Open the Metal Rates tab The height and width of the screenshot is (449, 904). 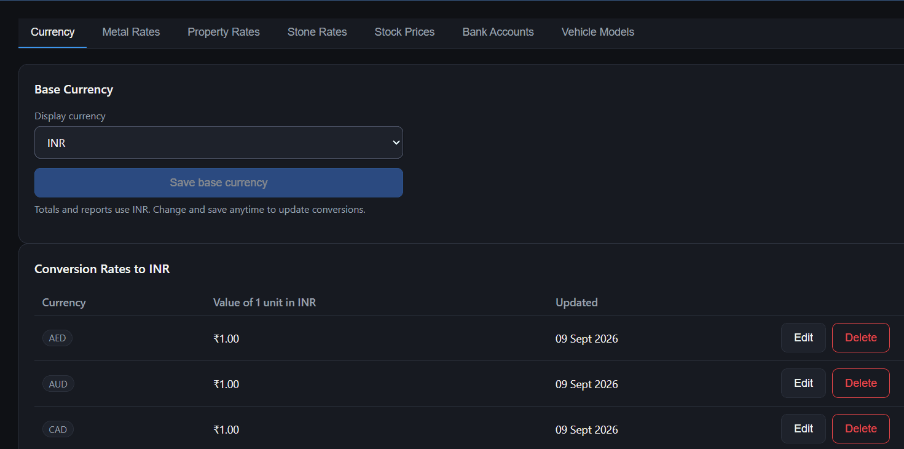pos(131,32)
